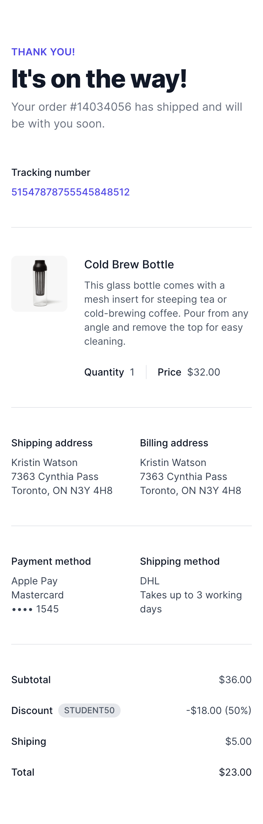
Task: Click the Payment method heading
Action: (x=51, y=561)
